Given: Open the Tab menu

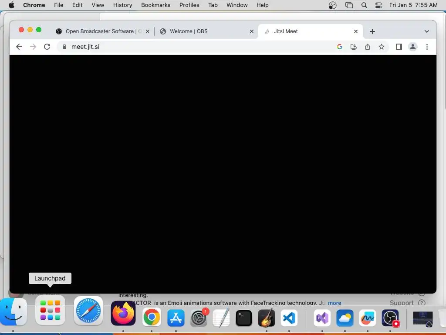Looking at the screenshot, I should (x=213, y=5).
